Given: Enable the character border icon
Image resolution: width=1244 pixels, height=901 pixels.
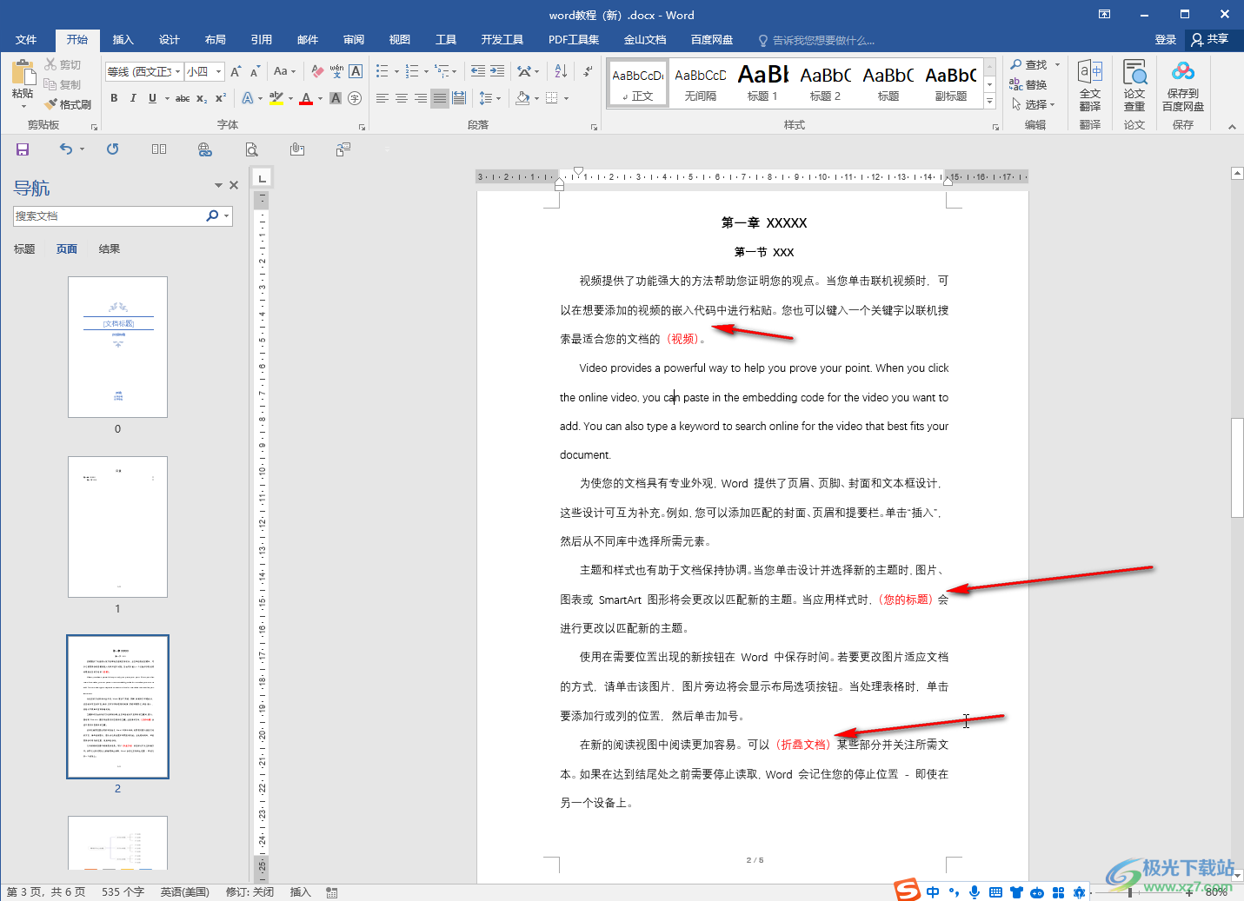Looking at the screenshot, I should tap(356, 71).
